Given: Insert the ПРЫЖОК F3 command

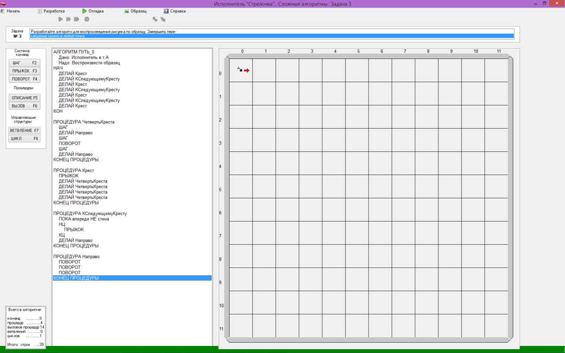Looking at the screenshot, I should click(x=24, y=71).
